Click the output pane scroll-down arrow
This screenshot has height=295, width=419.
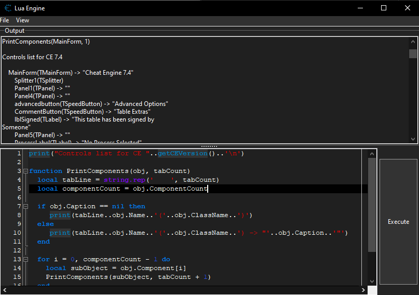coord(413,139)
